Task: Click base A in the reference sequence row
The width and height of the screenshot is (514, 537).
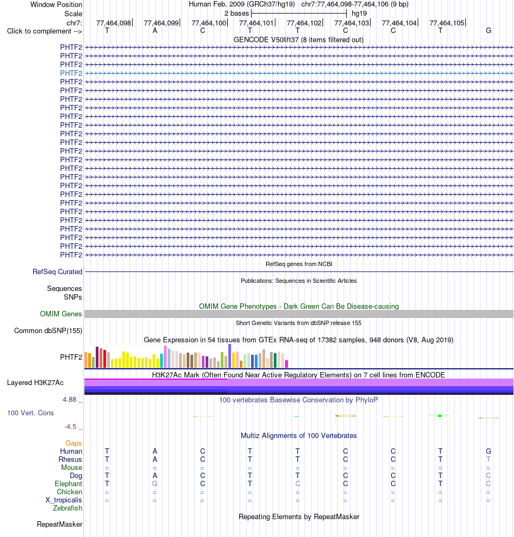Action: [155, 30]
